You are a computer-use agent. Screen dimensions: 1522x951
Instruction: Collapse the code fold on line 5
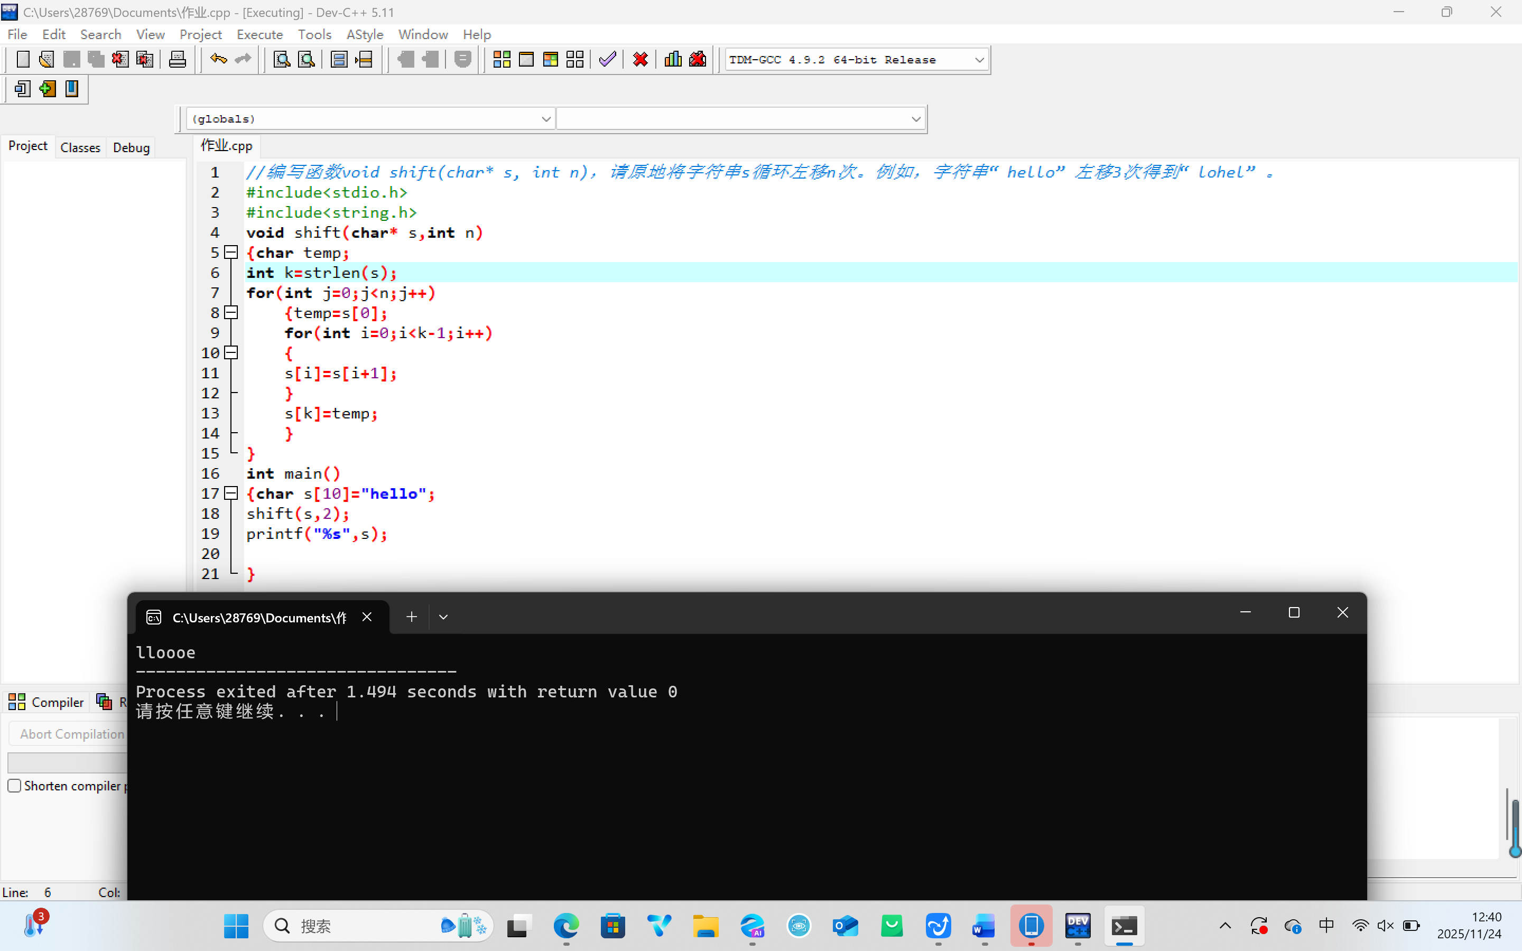click(x=231, y=253)
